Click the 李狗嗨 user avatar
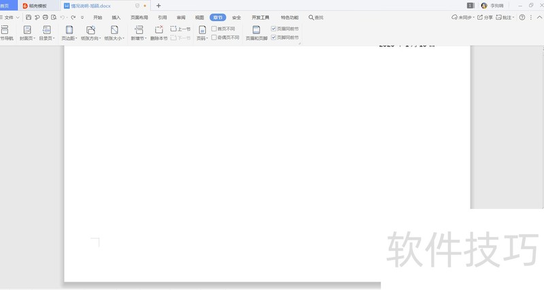This screenshot has width=544, height=290. coord(484,5)
